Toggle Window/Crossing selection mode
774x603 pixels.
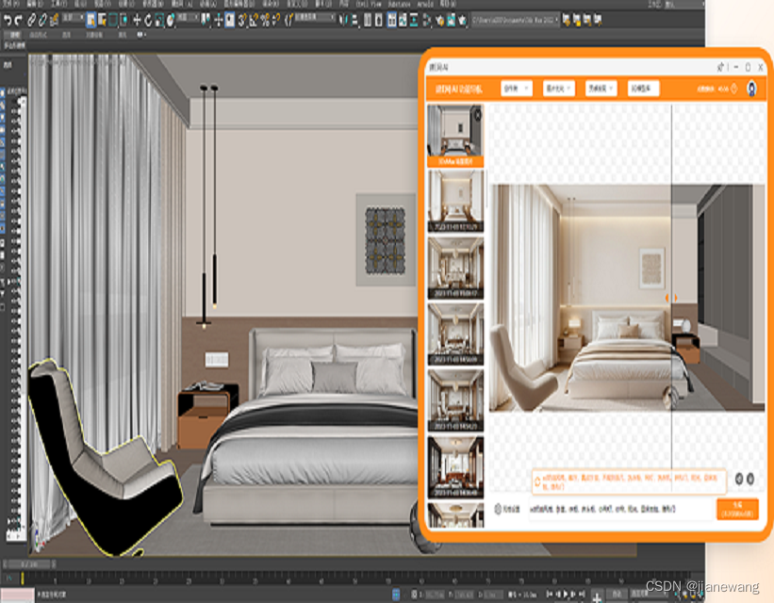click(124, 20)
